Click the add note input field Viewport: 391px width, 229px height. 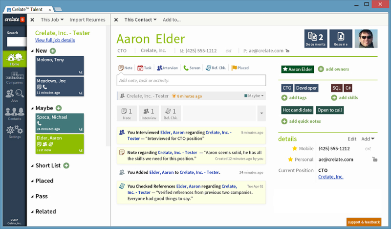pos(191,80)
